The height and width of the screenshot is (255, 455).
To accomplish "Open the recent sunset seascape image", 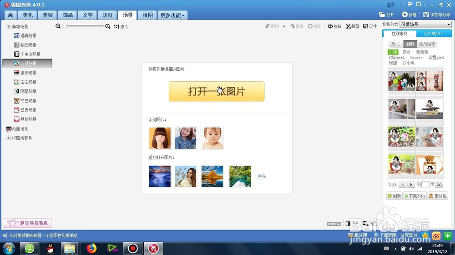I will pyautogui.click(x=160, y=176).
